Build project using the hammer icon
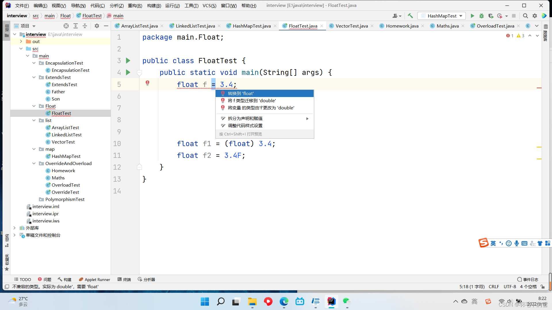 click(410, 16)
